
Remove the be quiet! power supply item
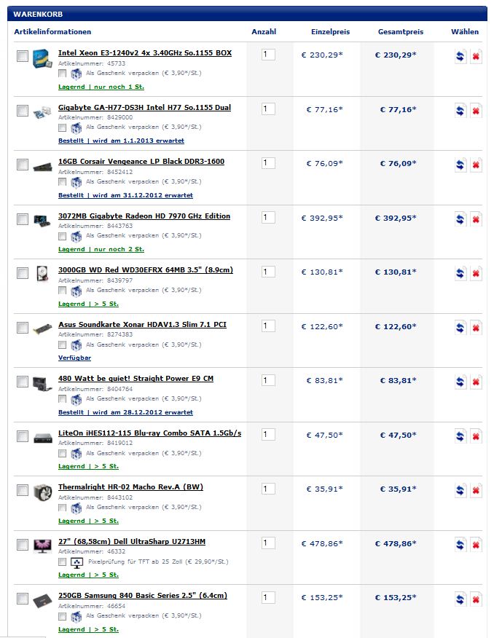(x=476, y=382)
